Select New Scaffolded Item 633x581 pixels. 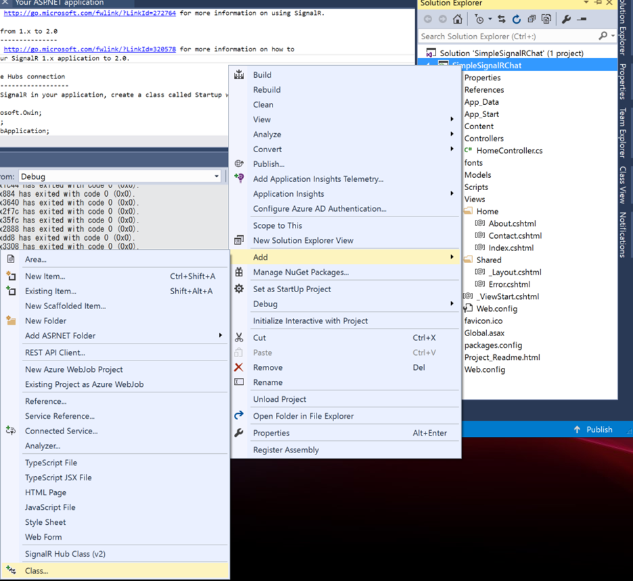pos(115,306)
